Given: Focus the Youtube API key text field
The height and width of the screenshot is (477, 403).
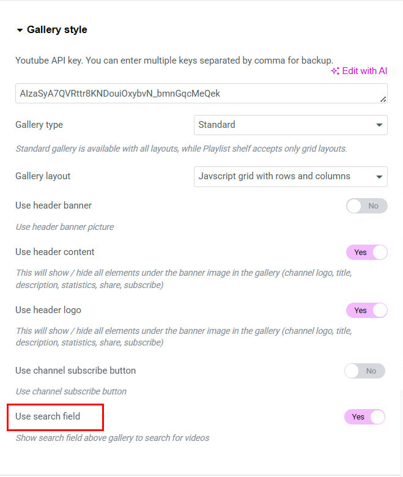Looking at the screenshot, I should tap(196, 94).
